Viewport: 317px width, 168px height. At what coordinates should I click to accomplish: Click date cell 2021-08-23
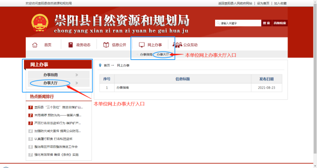click(266, 88)
